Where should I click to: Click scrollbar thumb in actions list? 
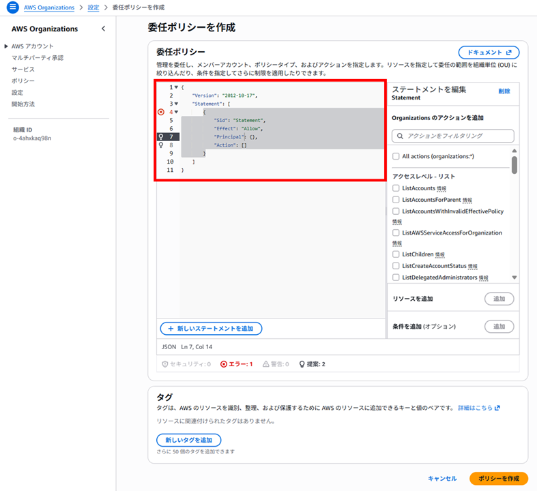pyautogui.click(x=514, y=165)
